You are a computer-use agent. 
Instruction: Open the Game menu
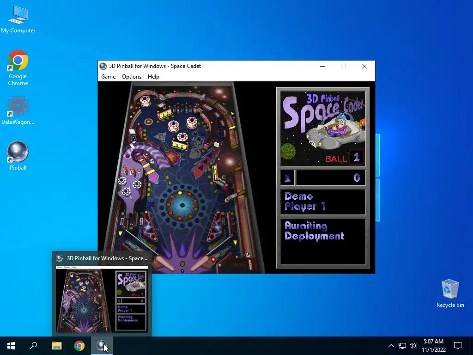coord(108,77)
